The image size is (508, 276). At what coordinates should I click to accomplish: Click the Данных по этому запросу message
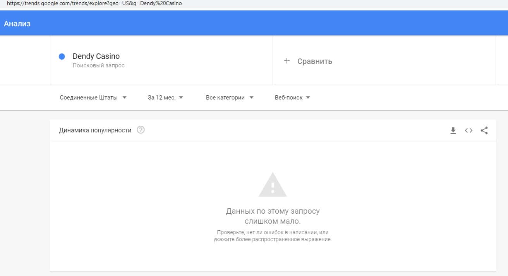273,216
